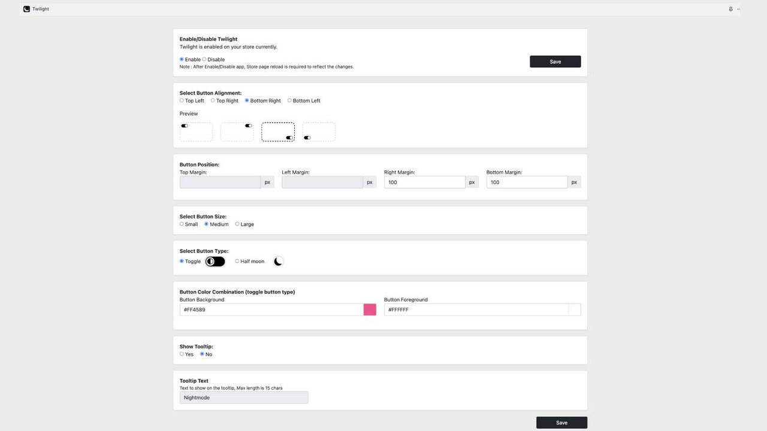Open the more options menu beside the pin
Viewport: 767px width, 431px height.
tap(738, 9)
